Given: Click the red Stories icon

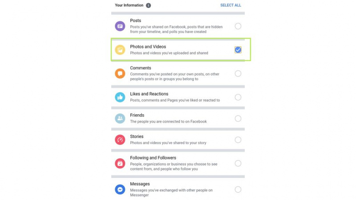Looking at the screenshot, I should tap(120, 140).
